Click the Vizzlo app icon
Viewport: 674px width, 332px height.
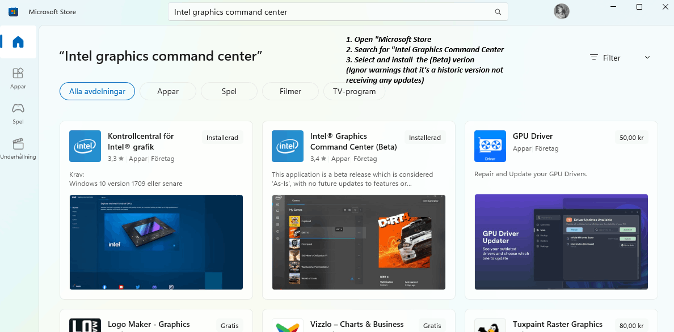tap(288, 325)
